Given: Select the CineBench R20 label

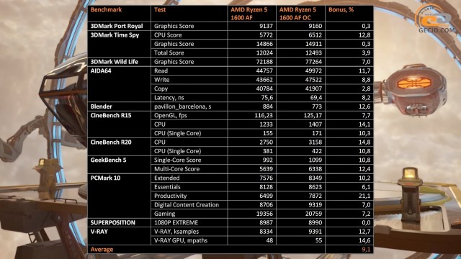Looking at the screenshot, I should [x=111, y=142].
